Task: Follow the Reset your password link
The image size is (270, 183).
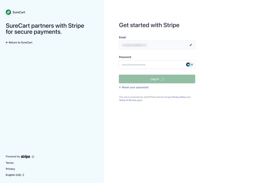Action: (x=135, y=87)
